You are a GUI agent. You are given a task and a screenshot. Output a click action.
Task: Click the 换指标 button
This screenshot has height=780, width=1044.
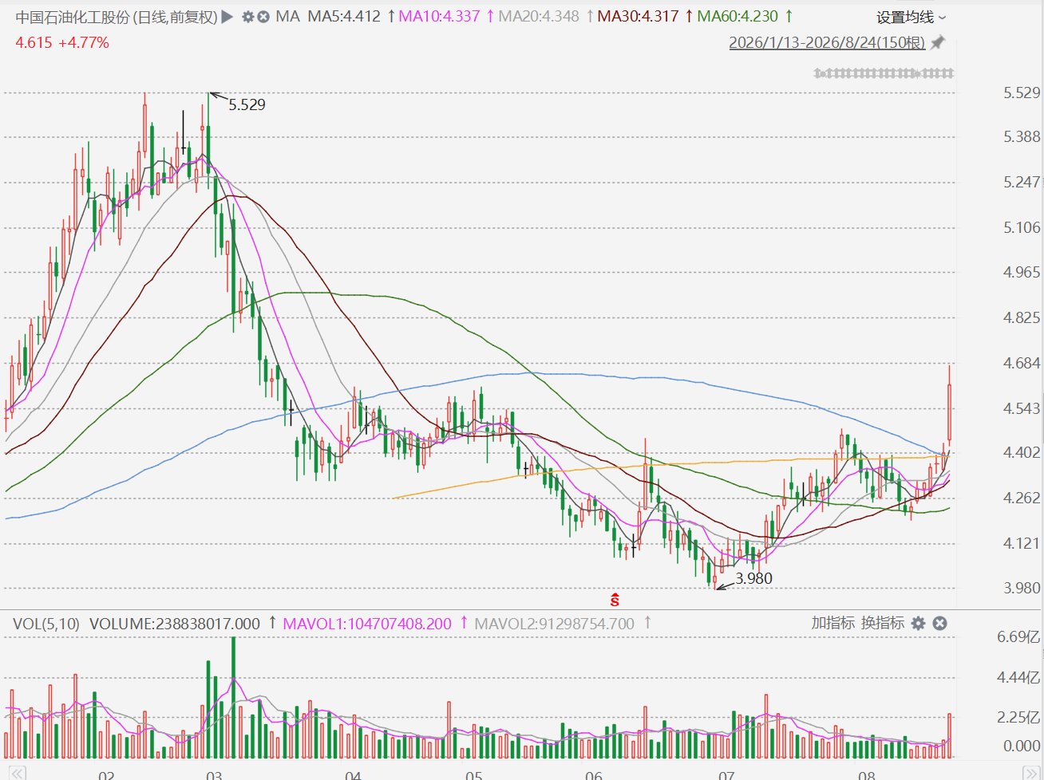point(883,623)
